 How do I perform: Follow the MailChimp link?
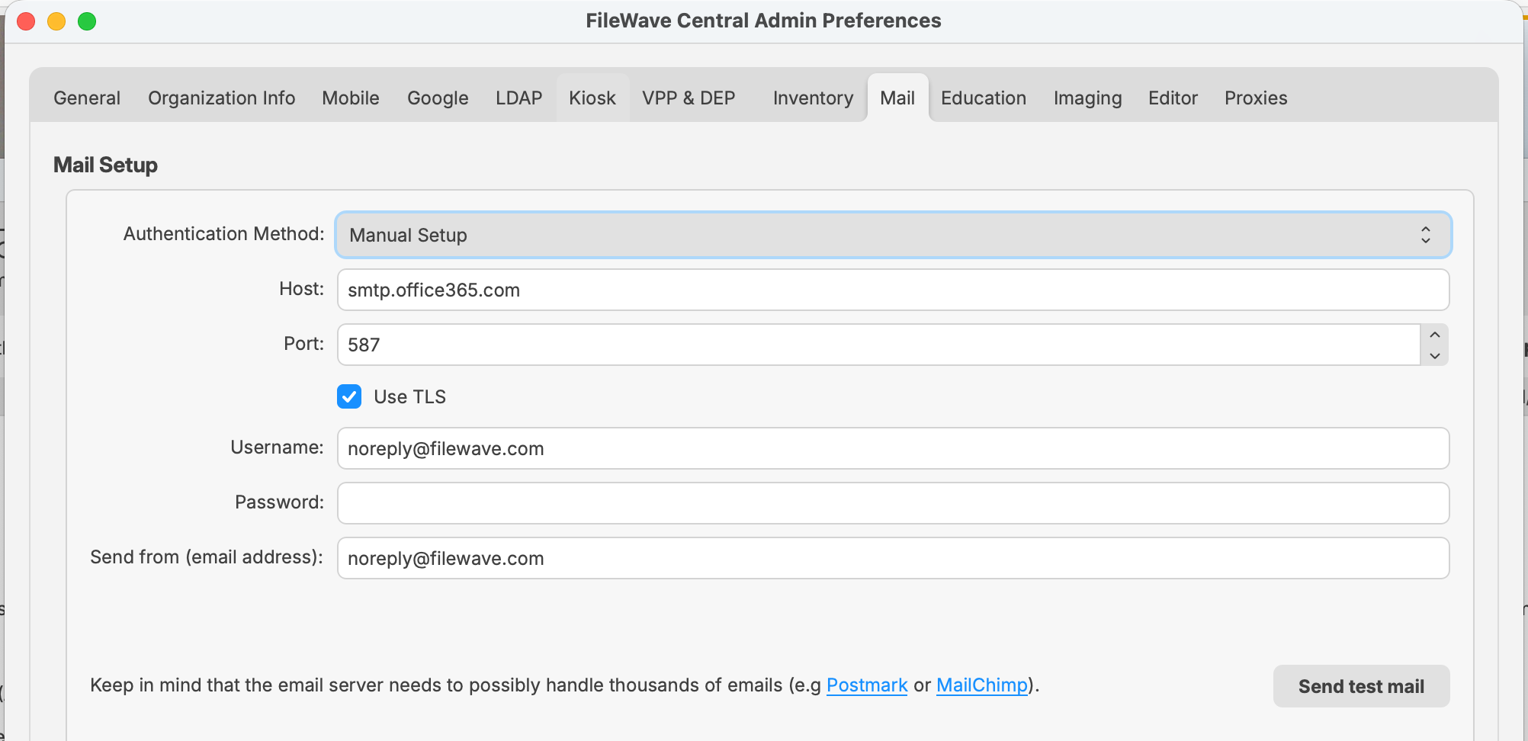982,685
